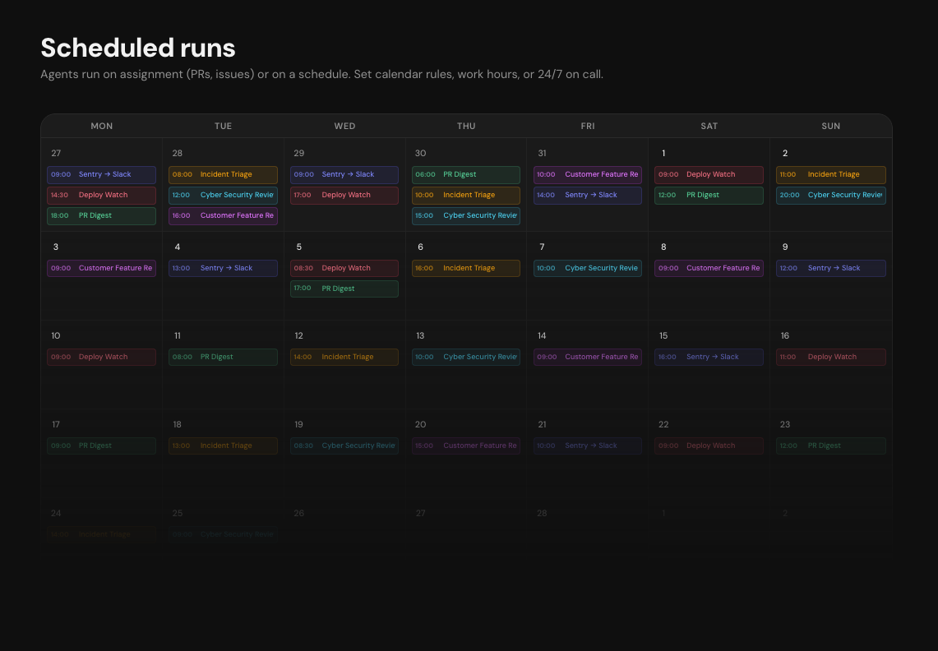
Task: Click the WED column header
Action: pos(344,127)
